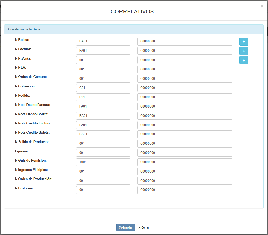Focus the N Nota Credito Factura series field
268x235 pixels.
(x=103, y=125)
